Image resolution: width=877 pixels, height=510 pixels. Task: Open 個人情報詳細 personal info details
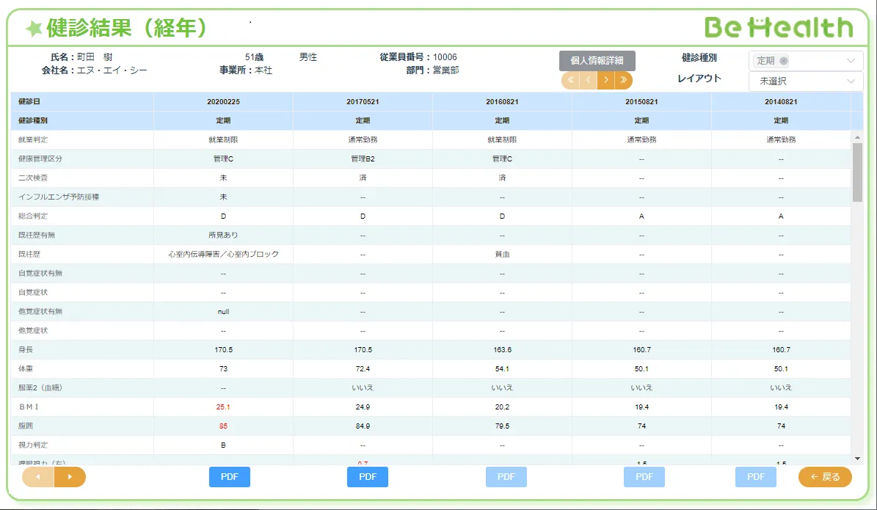(x=597, y=61)
